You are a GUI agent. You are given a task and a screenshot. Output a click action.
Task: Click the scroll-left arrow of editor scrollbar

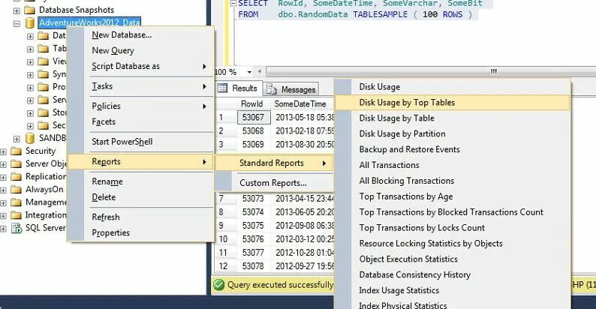point(260,71)
